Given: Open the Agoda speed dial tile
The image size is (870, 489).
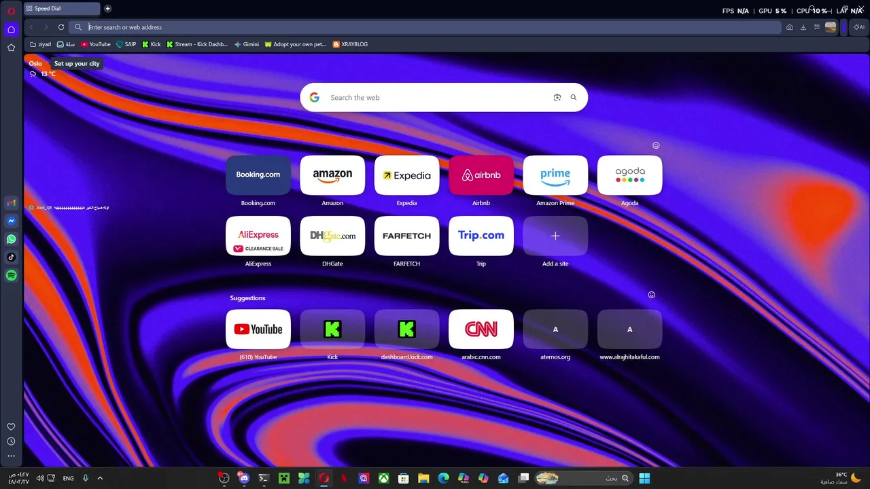Looking at the screenshot, I should (629, 175).
